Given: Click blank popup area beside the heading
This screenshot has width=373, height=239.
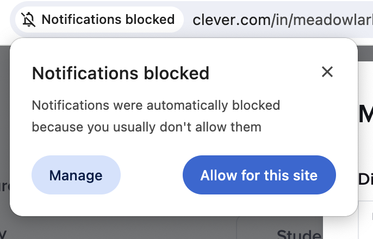Looking at the screenshot, I should tap(261, 73).
